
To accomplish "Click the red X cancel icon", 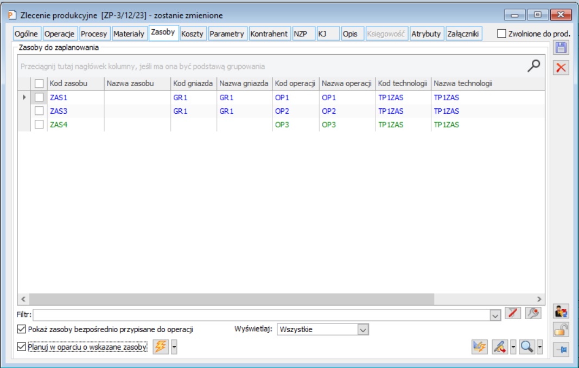I will click(561, 68).
